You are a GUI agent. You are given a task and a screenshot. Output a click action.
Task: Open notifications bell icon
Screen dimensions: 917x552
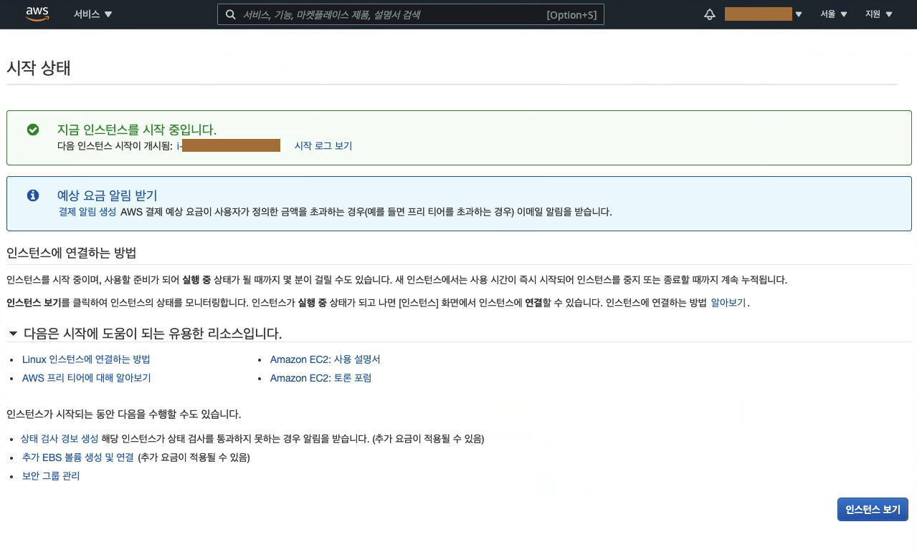tap(710, 14)
